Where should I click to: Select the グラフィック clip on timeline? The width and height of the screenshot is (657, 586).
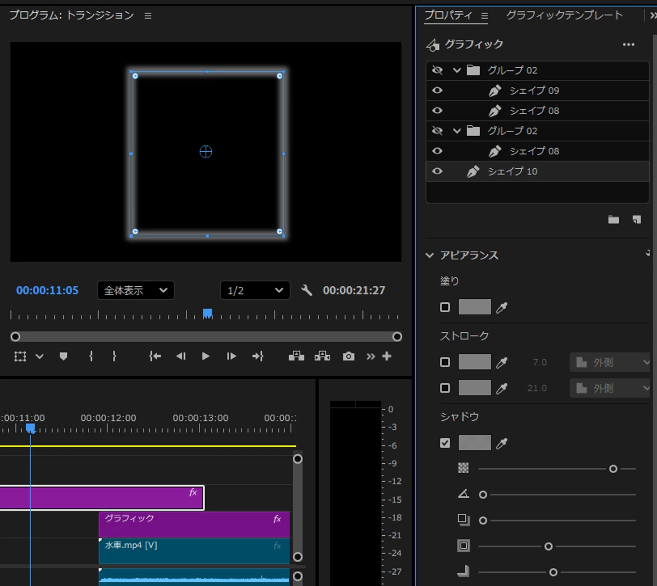tap(194, 524)
